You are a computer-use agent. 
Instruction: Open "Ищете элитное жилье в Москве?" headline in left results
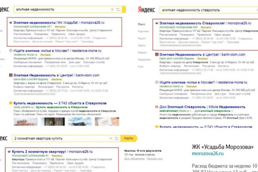point(58,51)
